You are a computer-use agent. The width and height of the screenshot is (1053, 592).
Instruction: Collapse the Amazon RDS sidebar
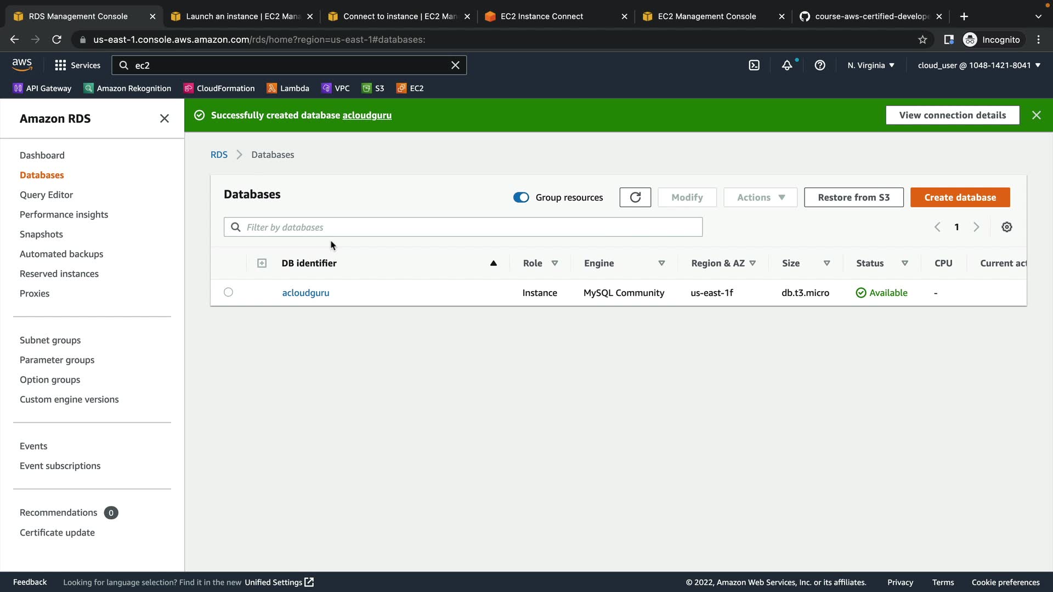pos(164,118)
